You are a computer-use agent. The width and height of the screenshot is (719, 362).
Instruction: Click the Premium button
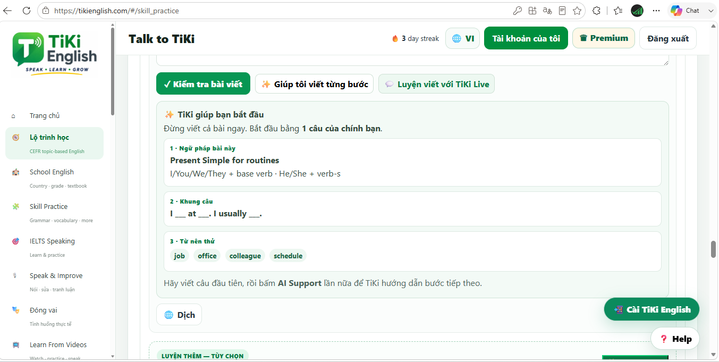(x=604, y=38)
